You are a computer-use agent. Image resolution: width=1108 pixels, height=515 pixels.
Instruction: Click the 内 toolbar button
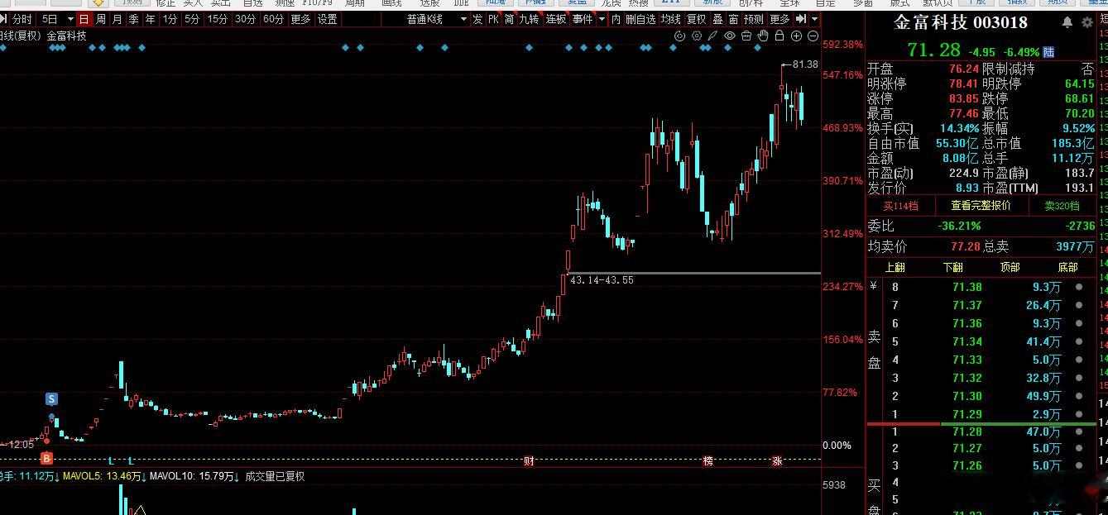616,19
